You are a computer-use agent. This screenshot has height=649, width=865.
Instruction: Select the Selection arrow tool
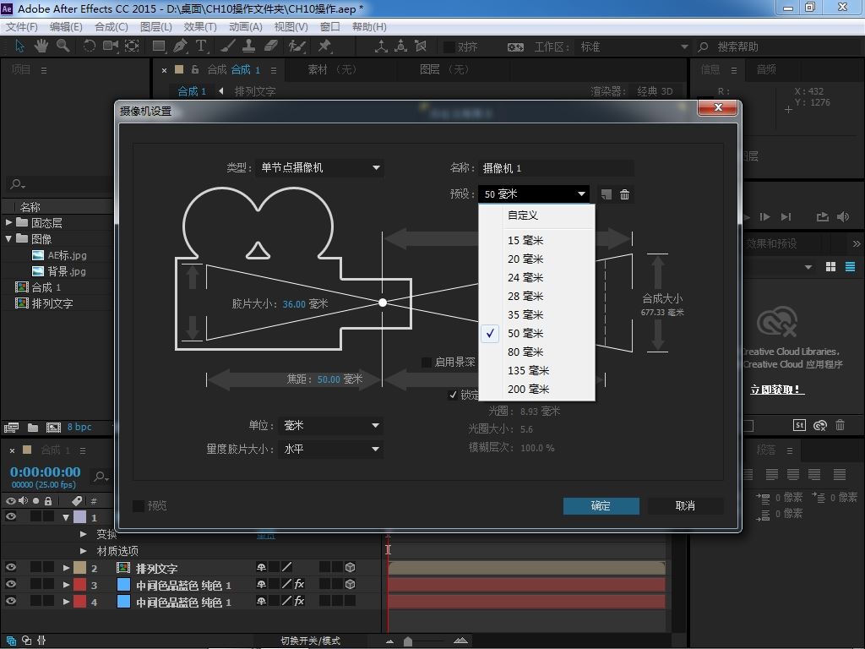(x=20, y=46)
